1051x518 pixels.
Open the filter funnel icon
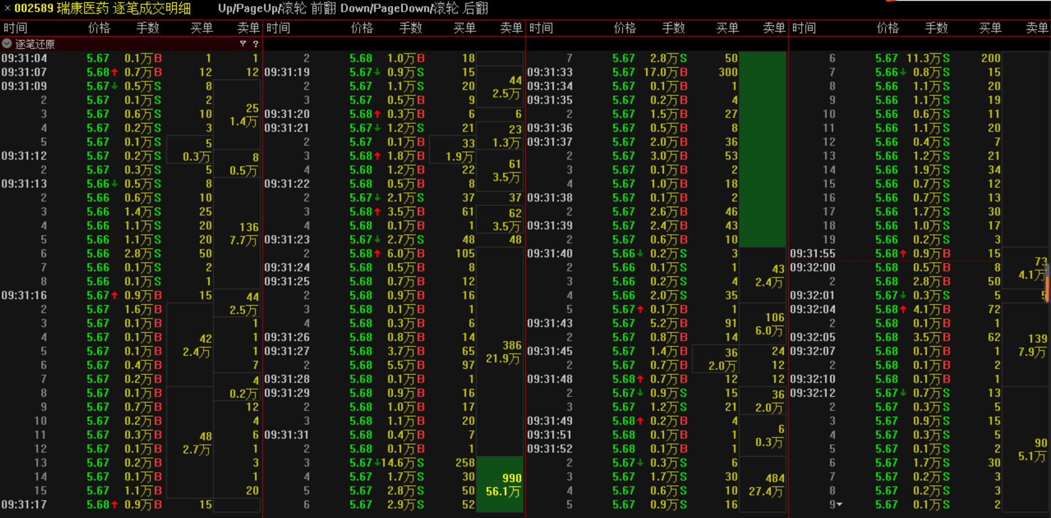click(x=243, y=44)
